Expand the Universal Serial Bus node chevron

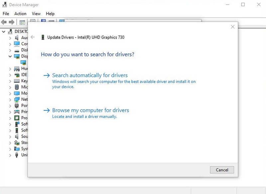tap(10, 155)
